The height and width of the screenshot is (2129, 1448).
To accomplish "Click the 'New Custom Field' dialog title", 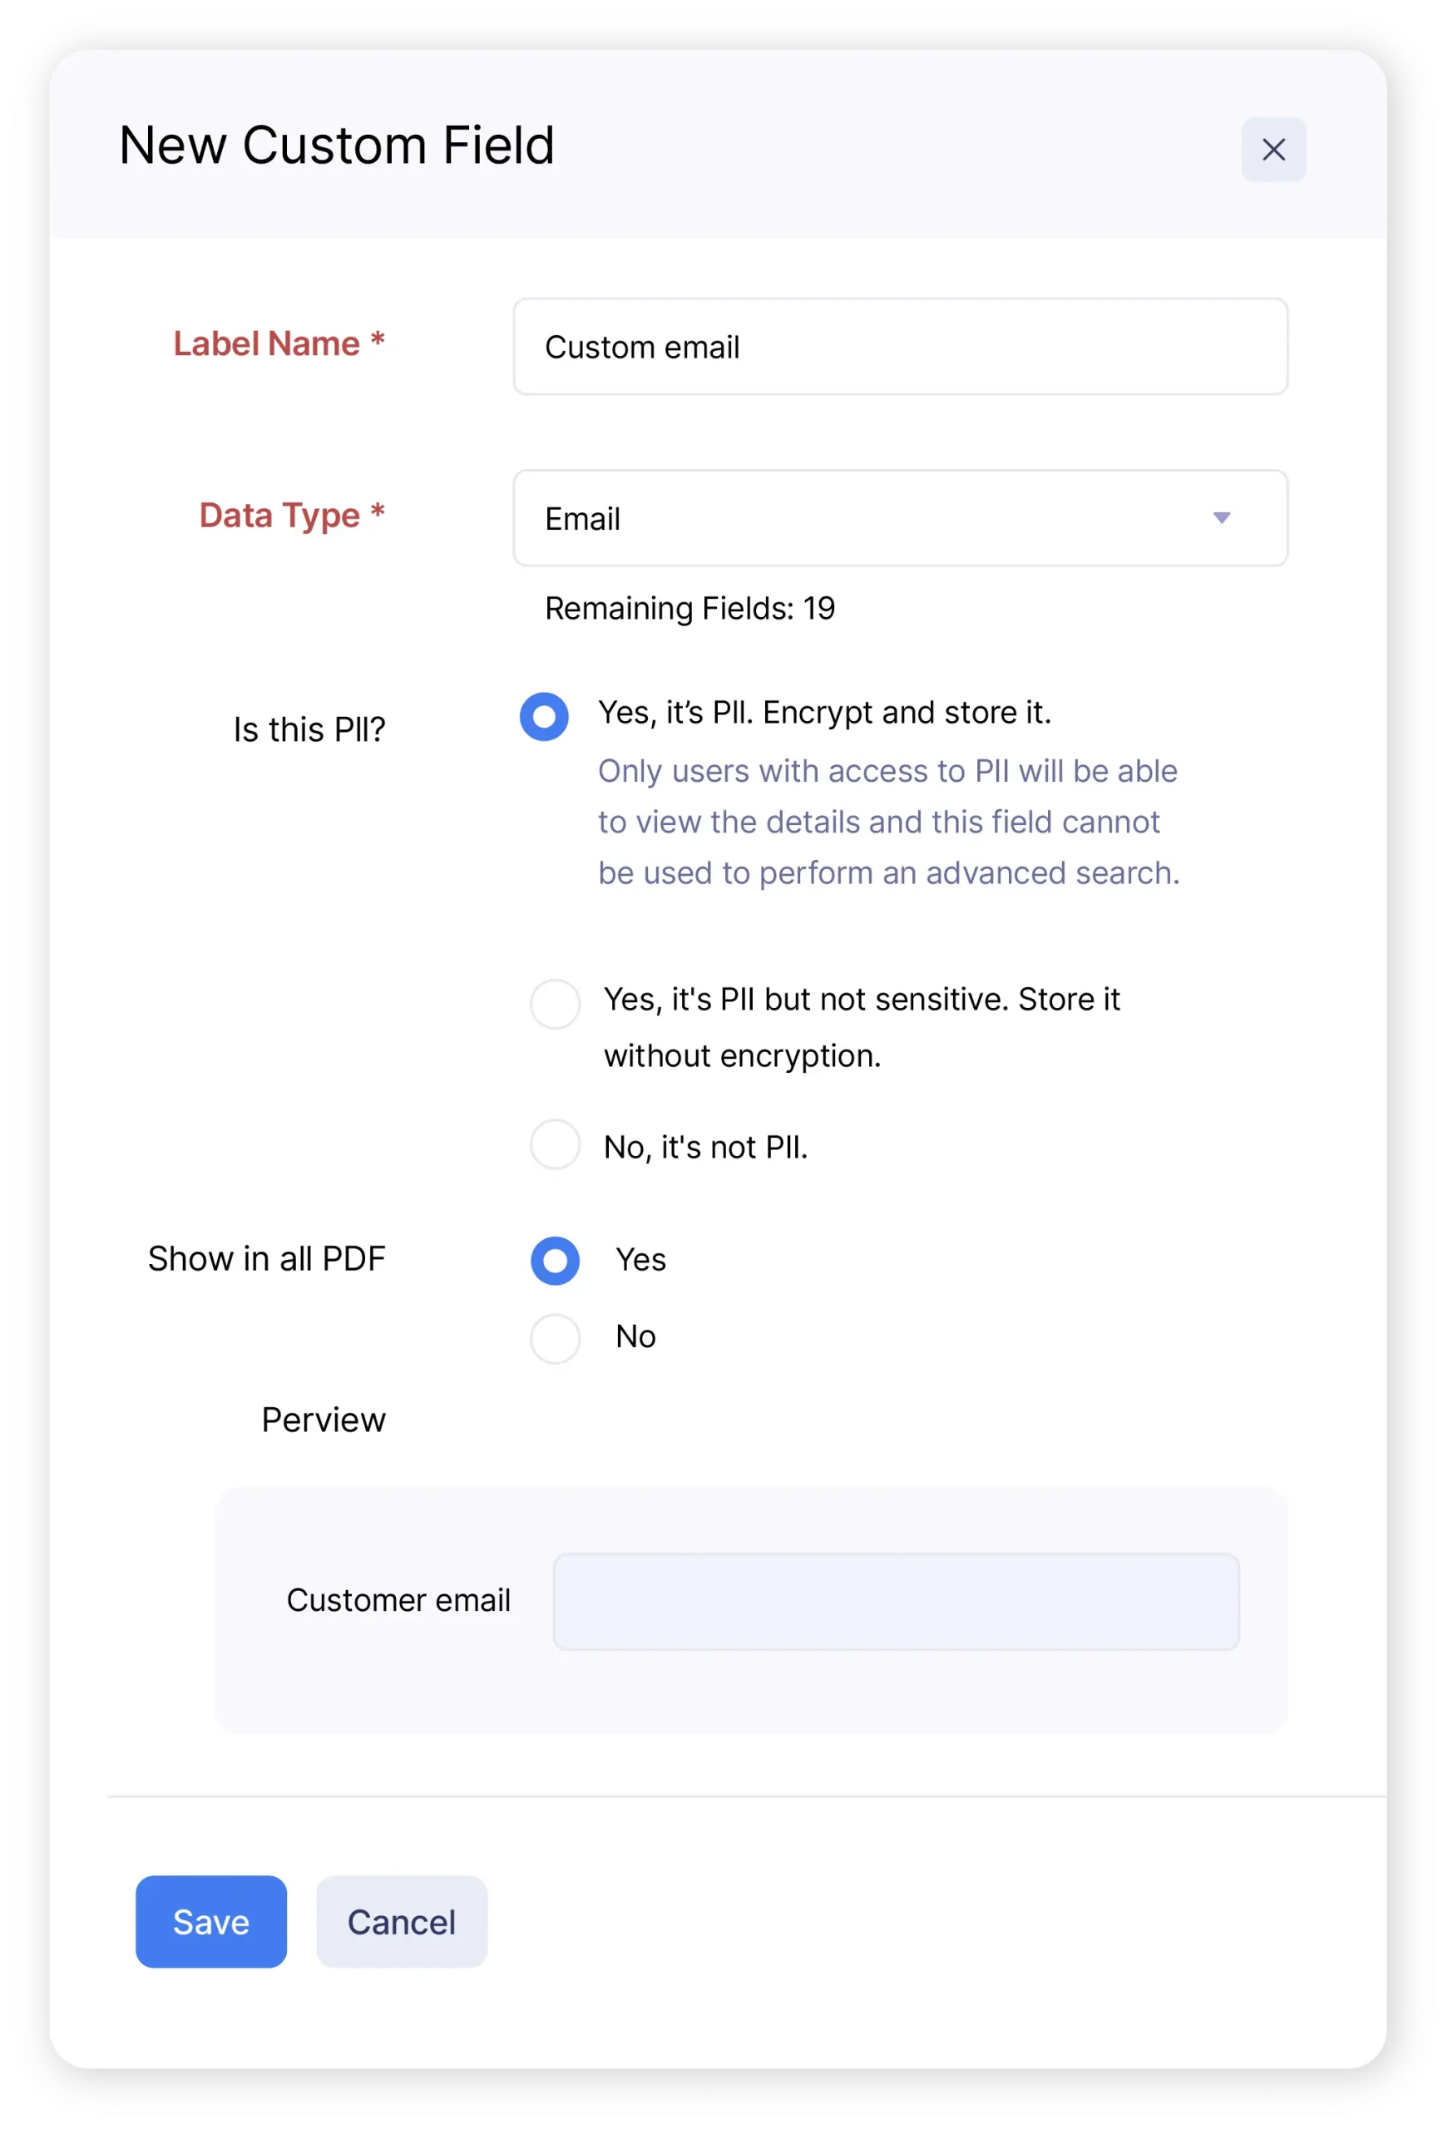I will [x=337, y=145].
